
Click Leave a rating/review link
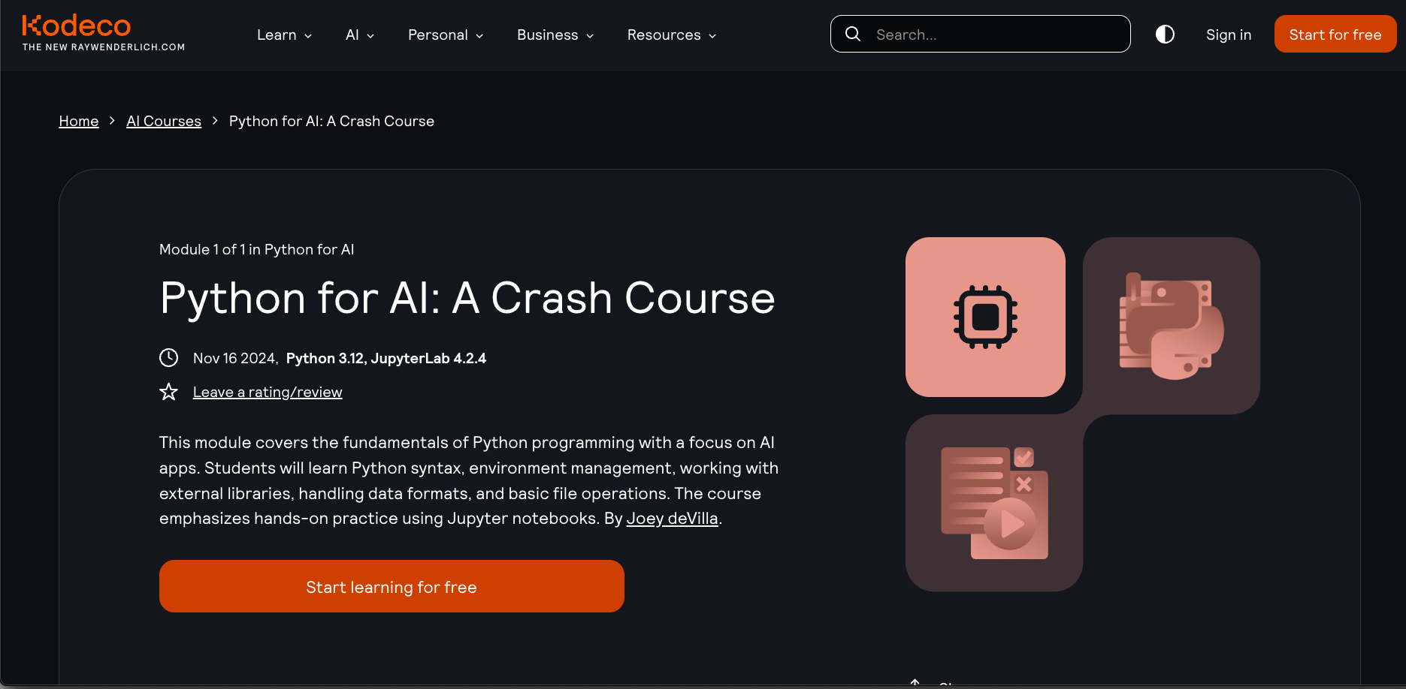(x=268, y=392)
